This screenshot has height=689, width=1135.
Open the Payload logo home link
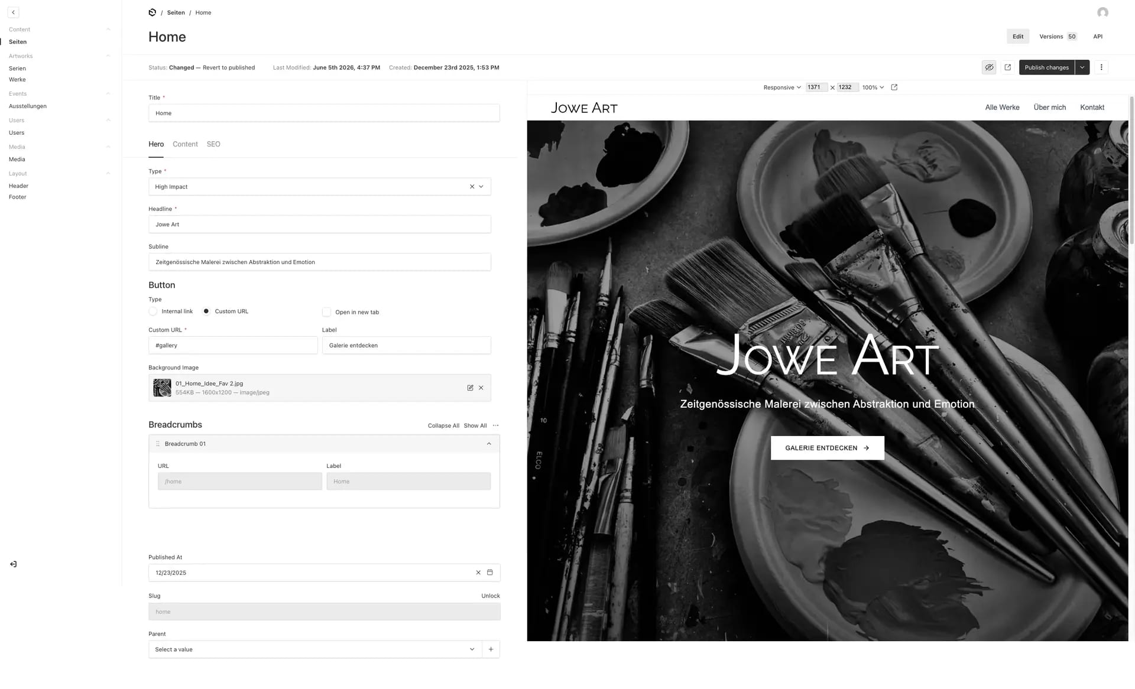point(152,12)
